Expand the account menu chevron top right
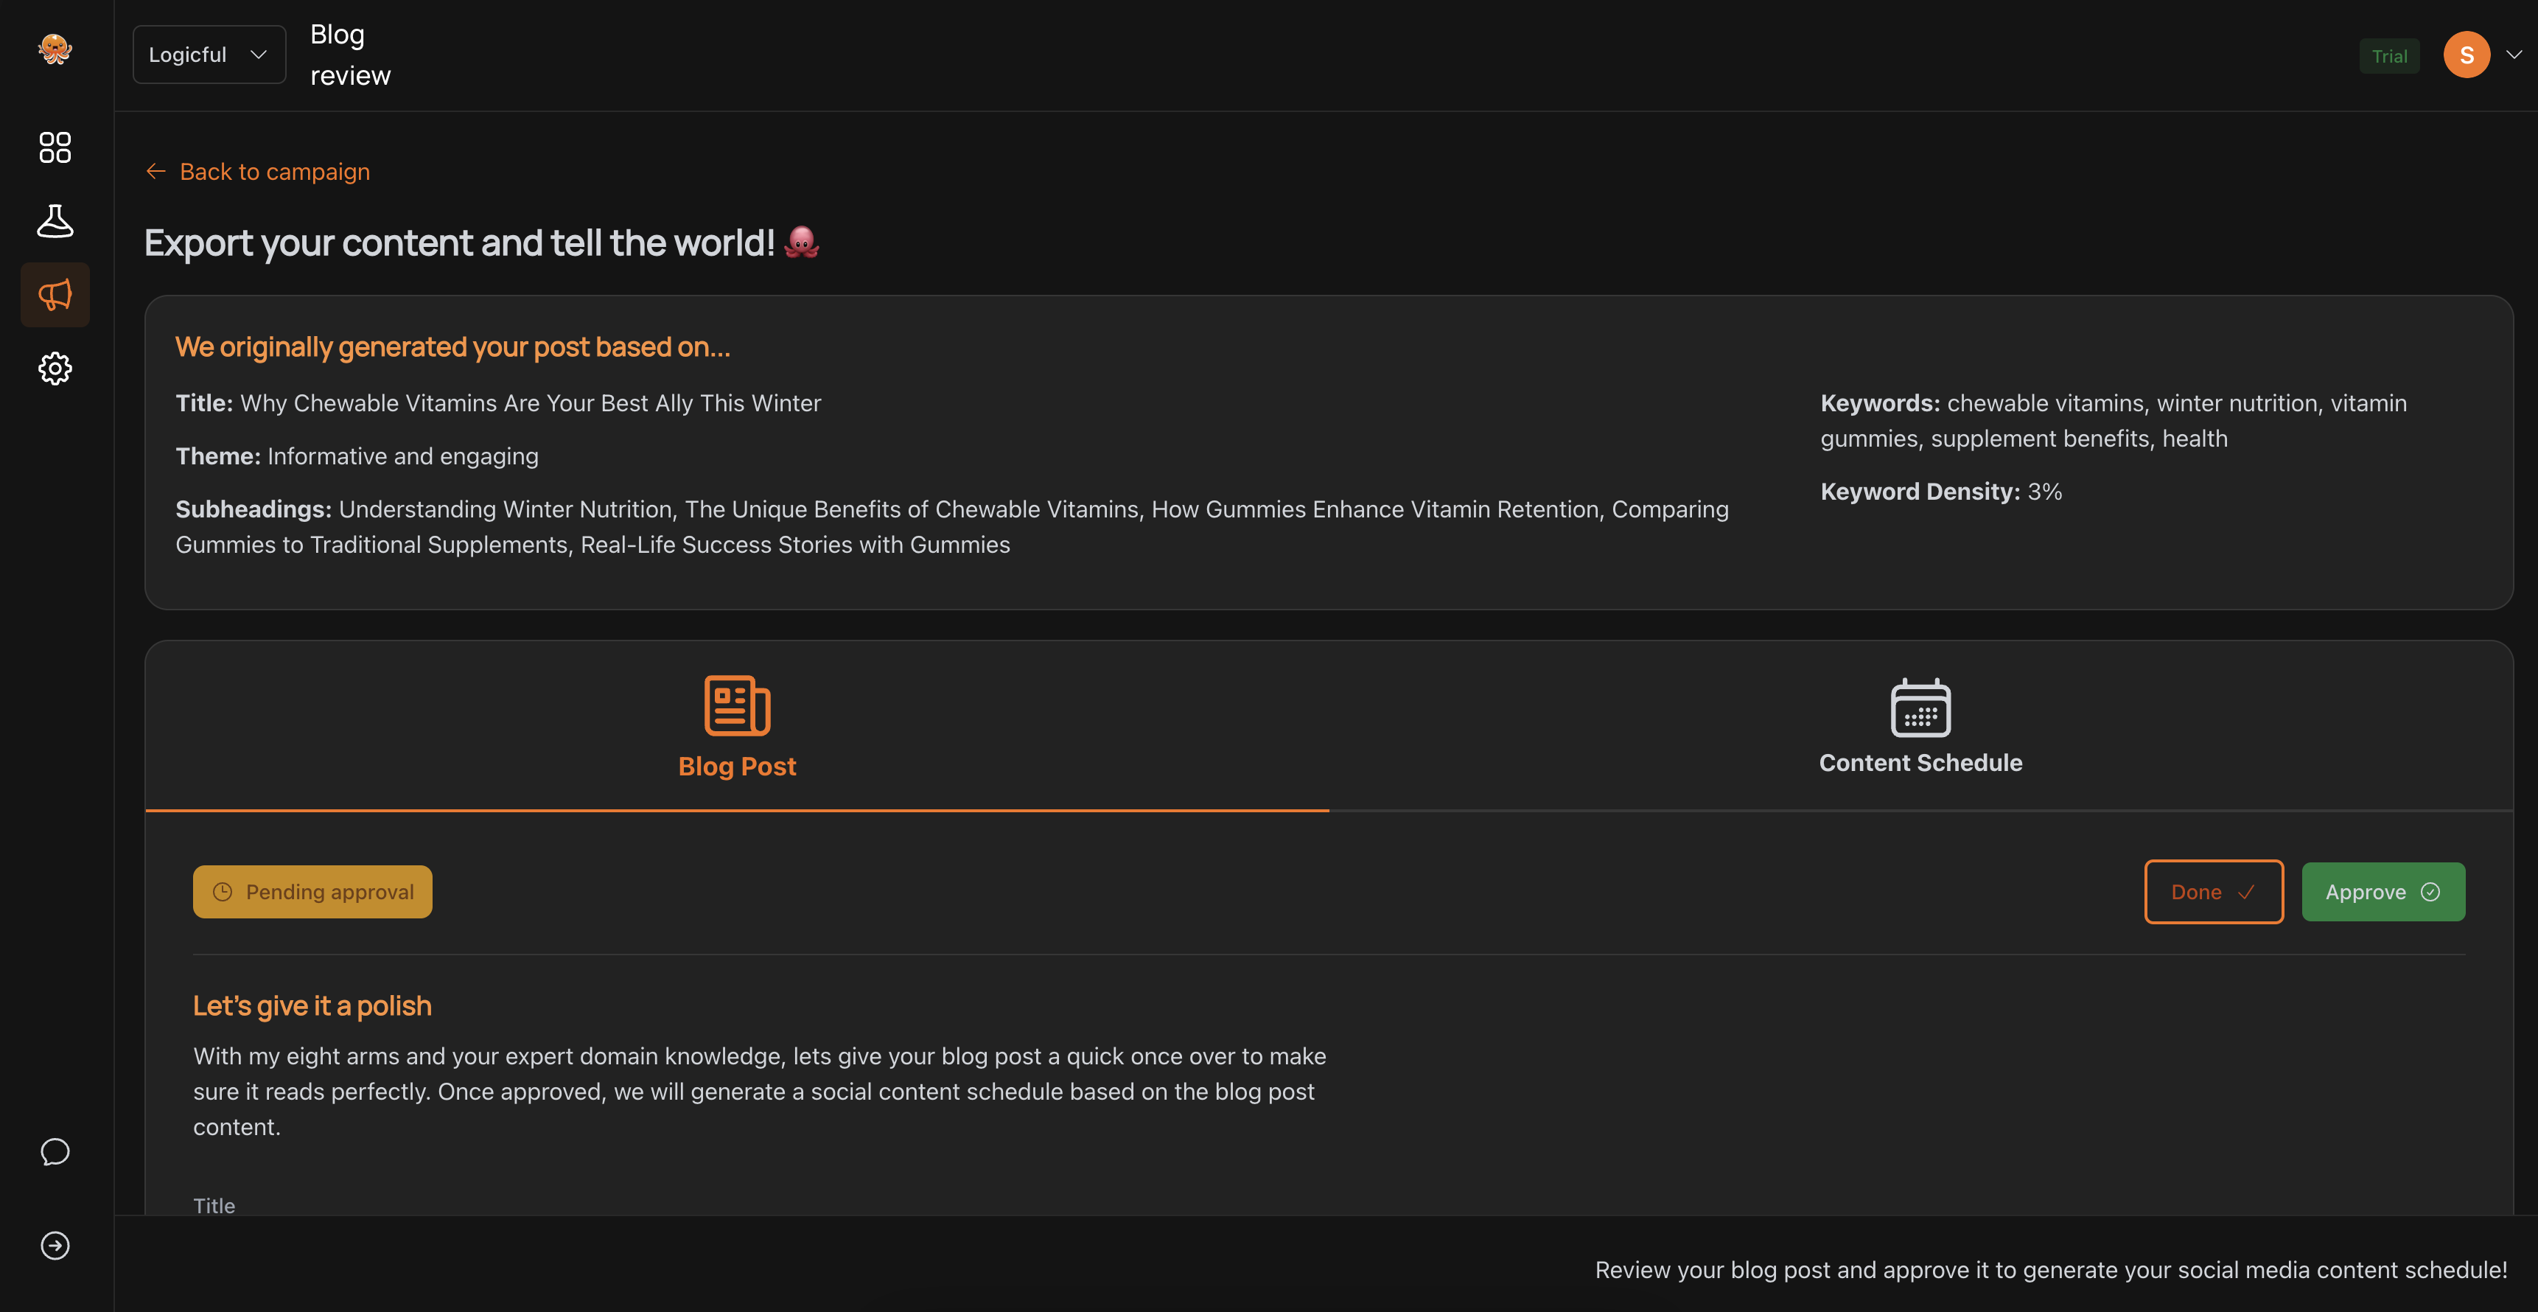Screen dimensions: 2538x1312 tap(2514, 55)
